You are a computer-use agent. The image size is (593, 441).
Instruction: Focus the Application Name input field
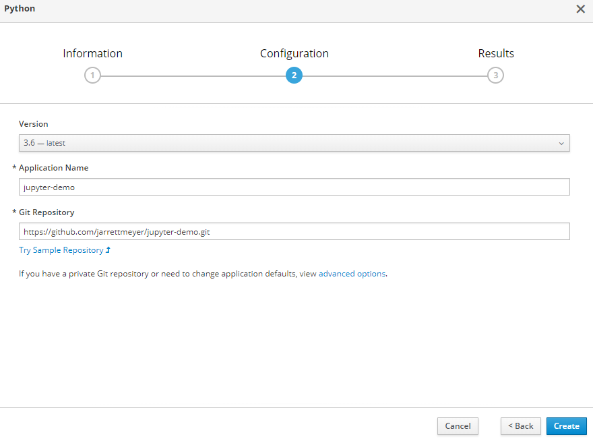coord(294,187)
